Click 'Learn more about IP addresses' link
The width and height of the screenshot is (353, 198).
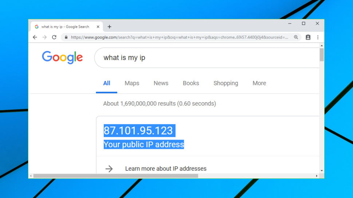(166, 169)
